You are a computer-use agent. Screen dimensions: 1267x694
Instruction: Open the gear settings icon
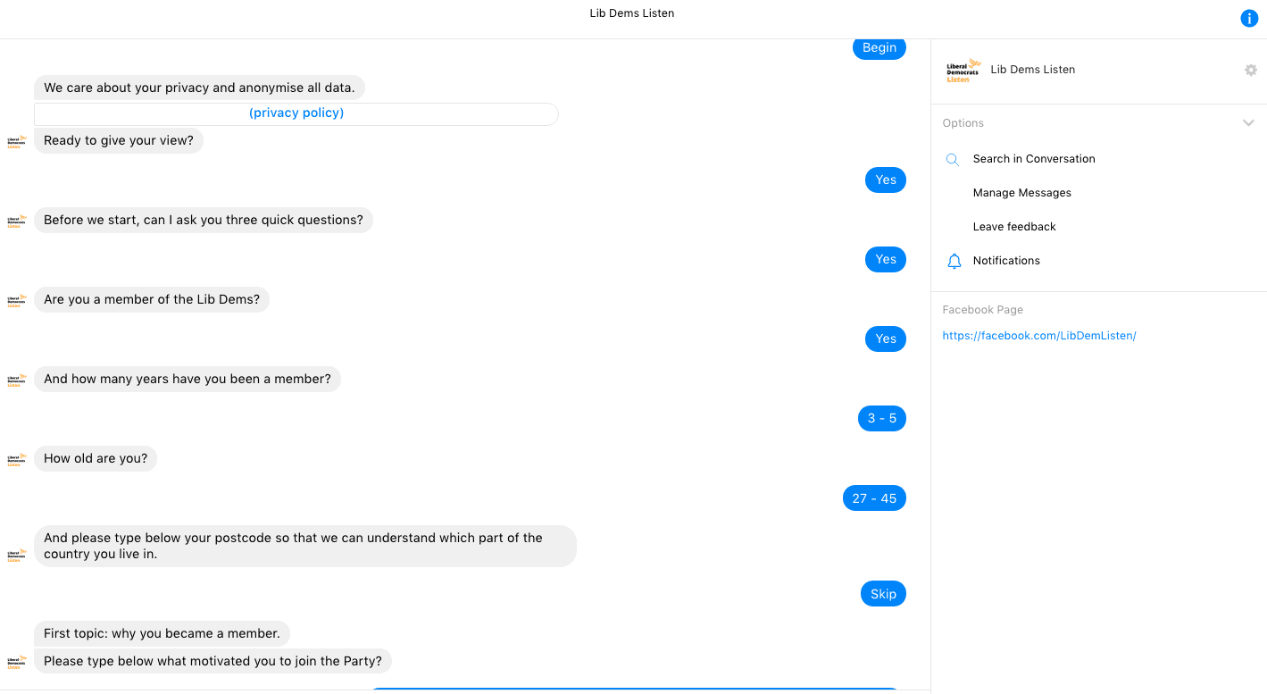pos(1251,70)
